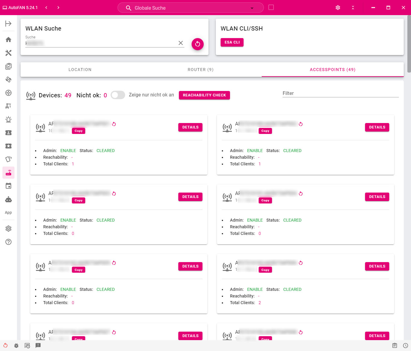
Task: Click the title bar settings gear icon
Action: pyautogui.click(x=338, y=8)
